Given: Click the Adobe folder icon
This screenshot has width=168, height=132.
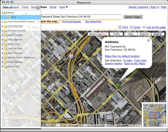Looking at the screenshot, I should 6,13.
